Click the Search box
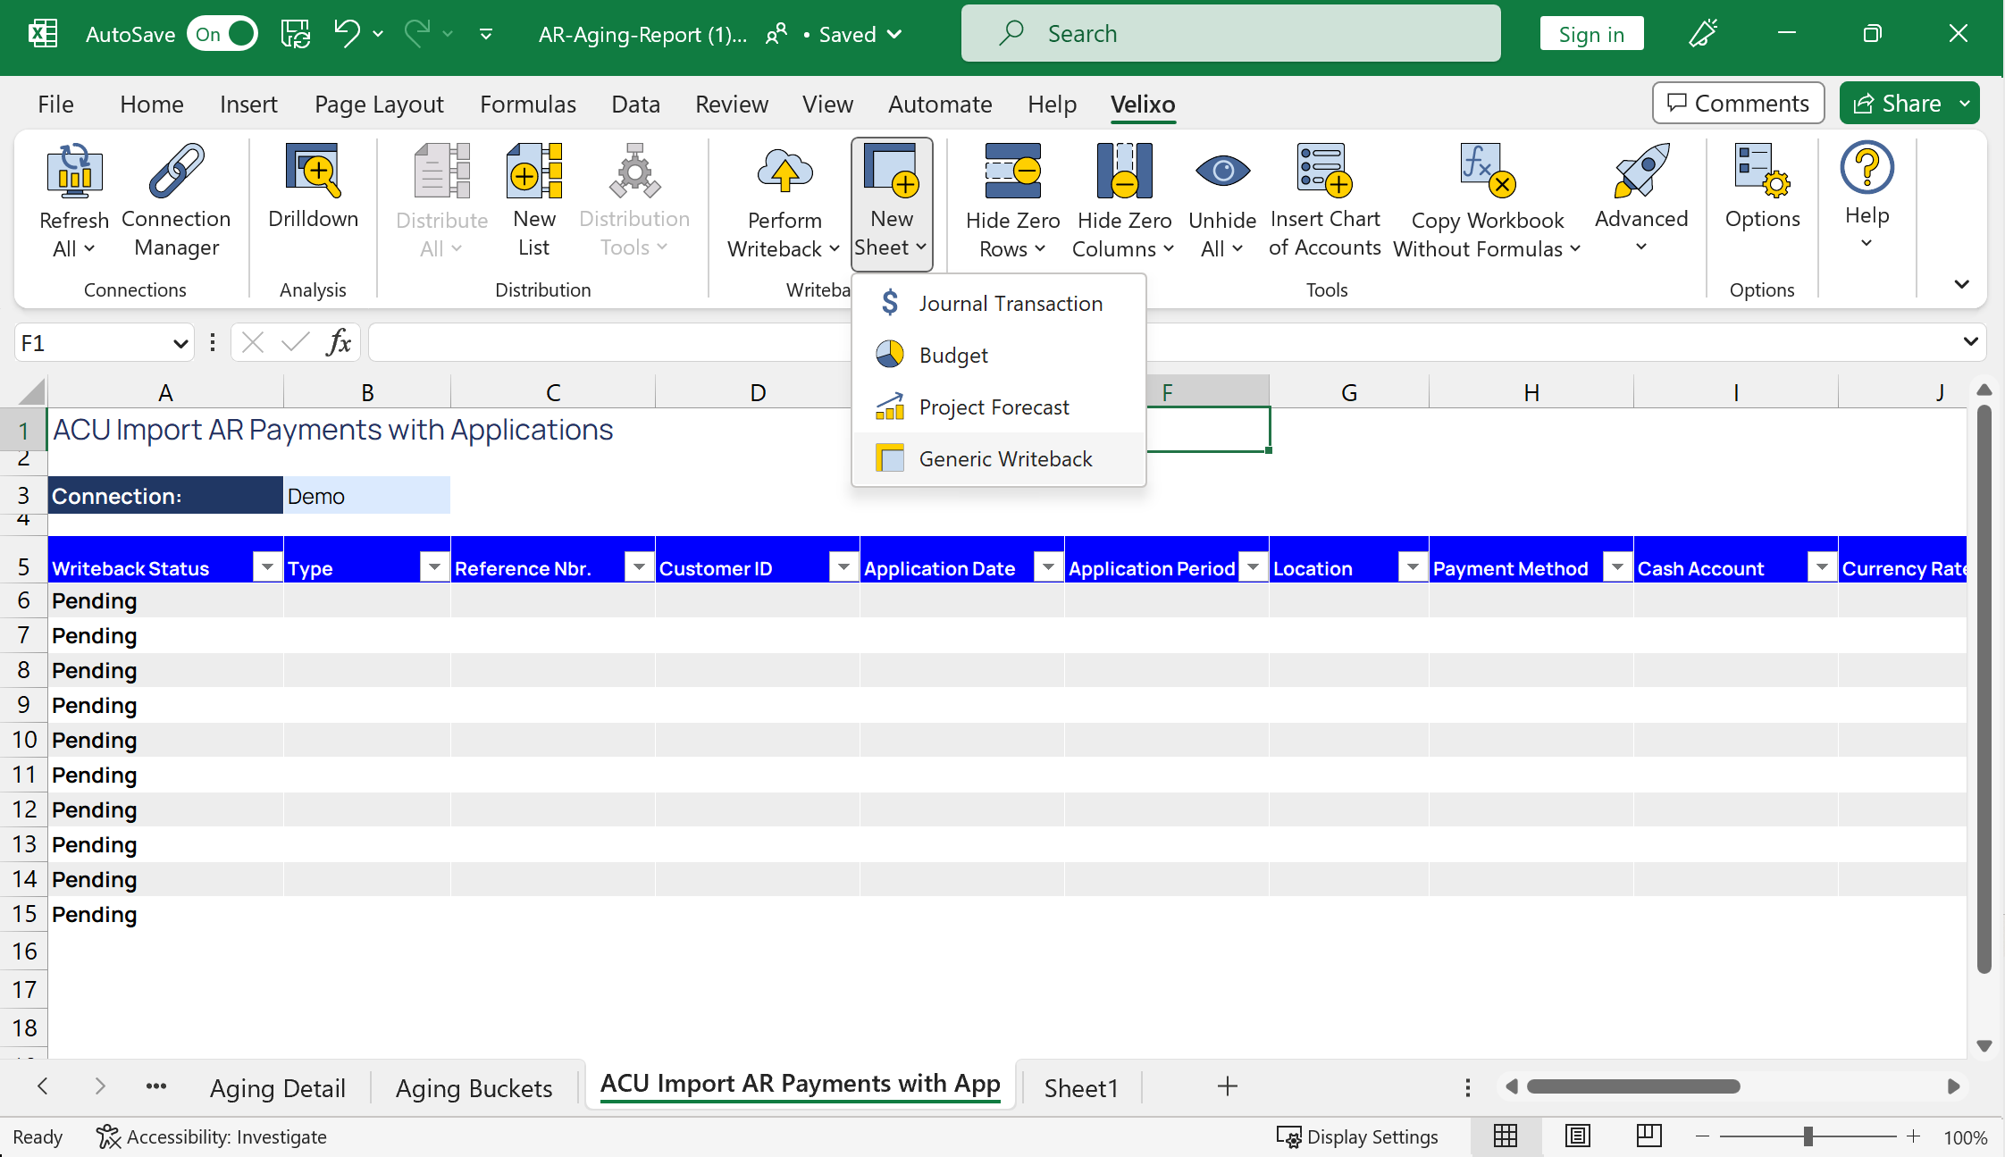This screenshot has height=1157, width=2005. (x=1230, y=34)
